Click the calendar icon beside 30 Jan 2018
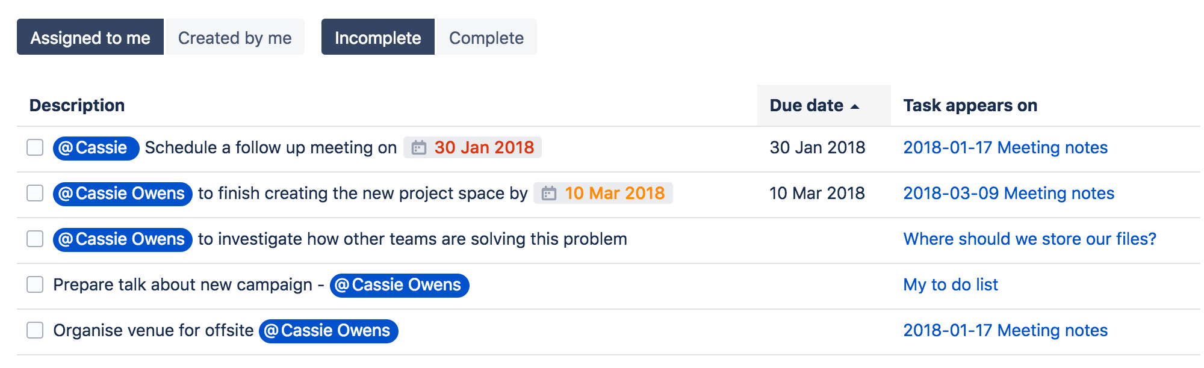Viewport: 1204px width, 368px height. (419, 148)
